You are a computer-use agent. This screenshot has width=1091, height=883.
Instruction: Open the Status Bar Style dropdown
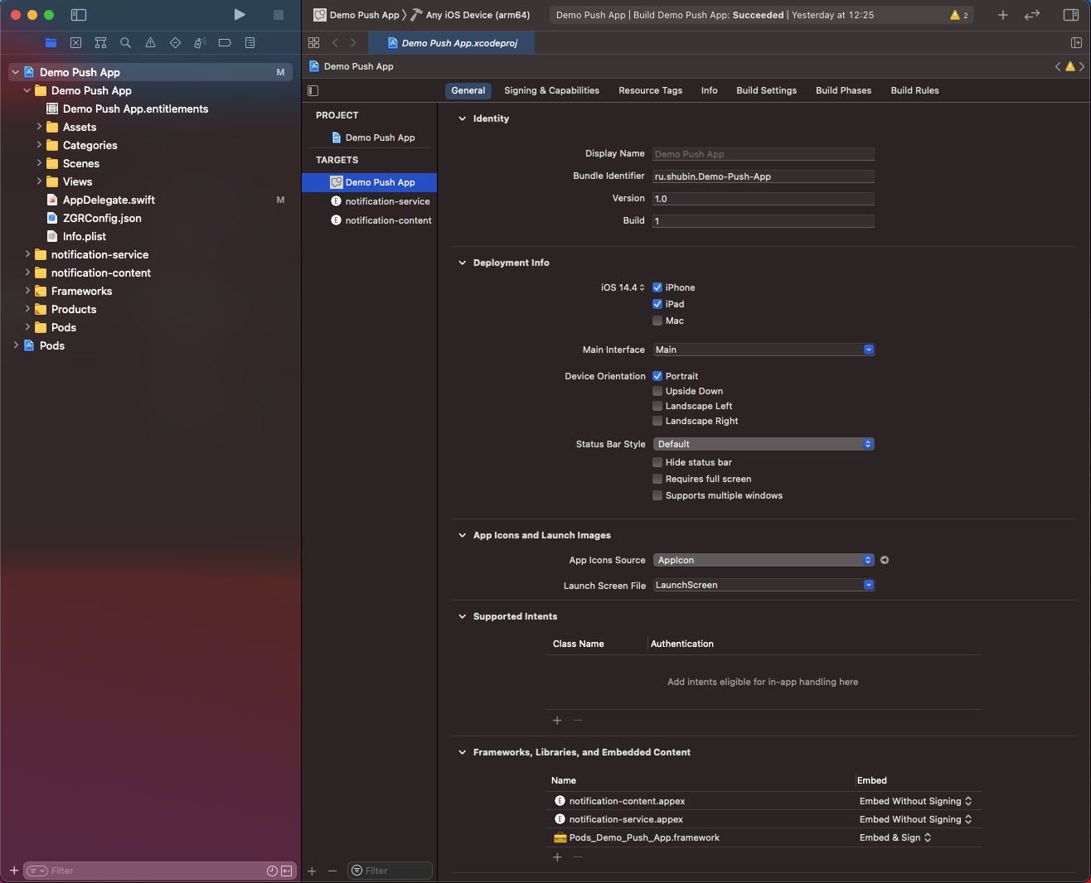pos(764,444)
